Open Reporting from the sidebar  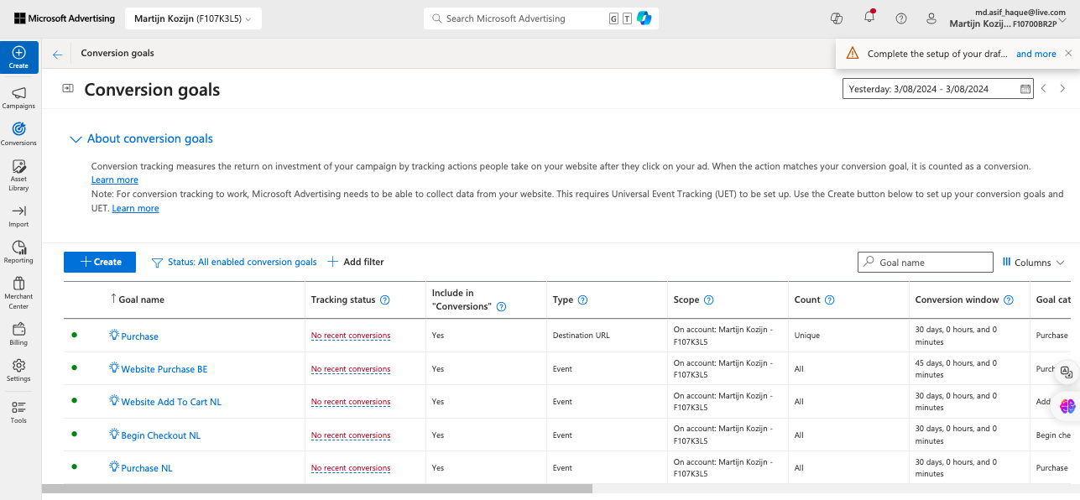point(18,253)
